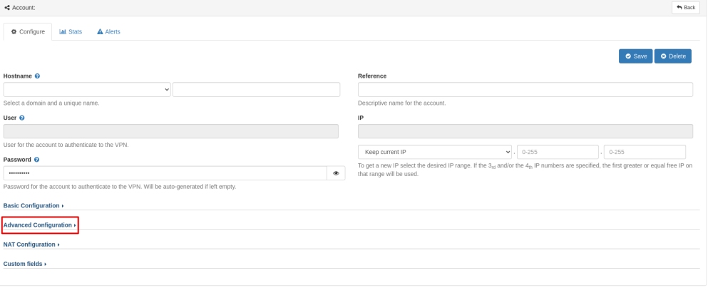Open the Alerts tab

[x=108, y=31]
